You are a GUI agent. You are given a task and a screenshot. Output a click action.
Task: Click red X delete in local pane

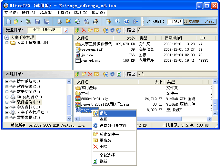pos(90,74)
